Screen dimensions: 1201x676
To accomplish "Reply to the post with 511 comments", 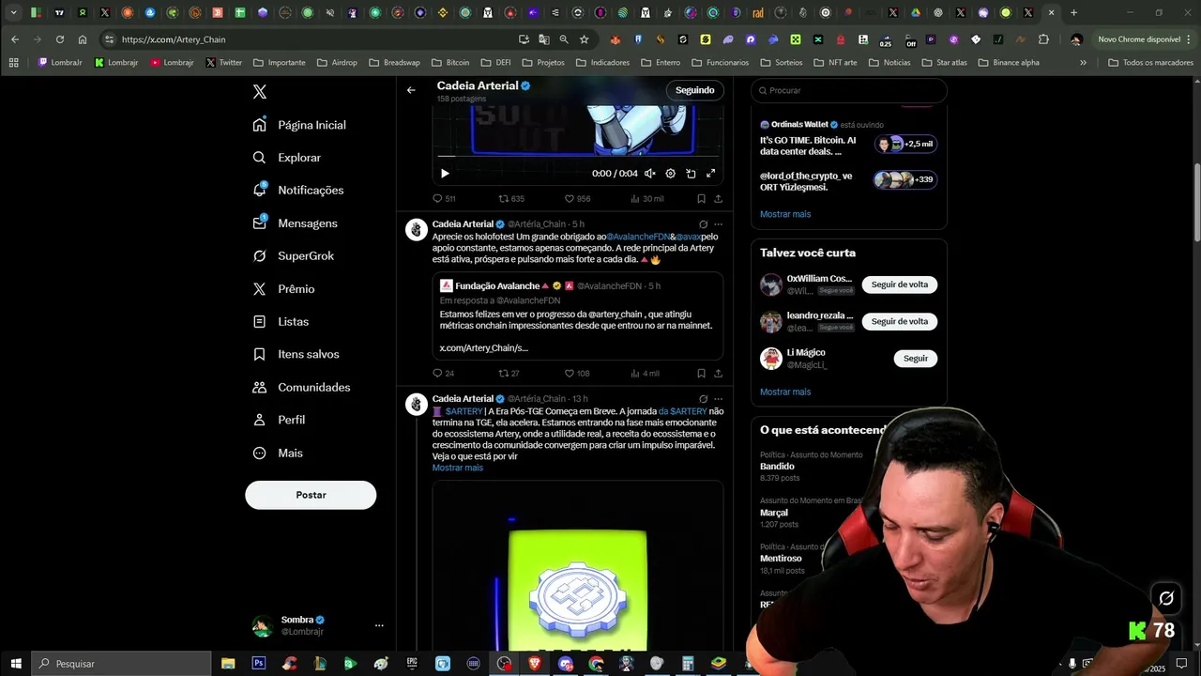I will (x=444, y=199).
